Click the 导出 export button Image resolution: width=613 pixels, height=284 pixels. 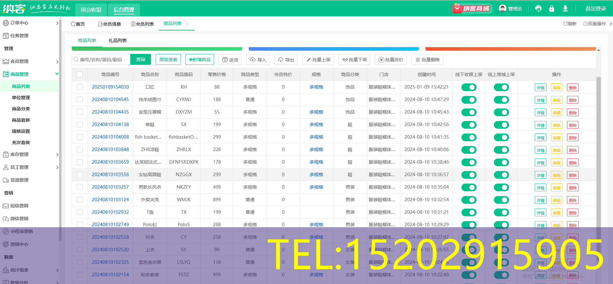click(286, 60)
